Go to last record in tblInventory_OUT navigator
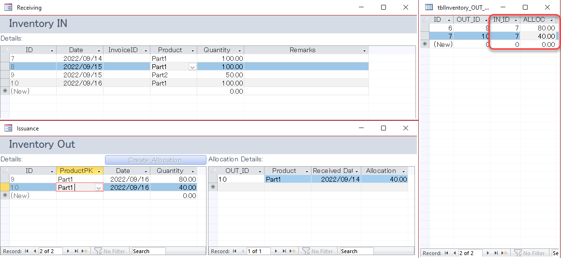 [x=496, y=253]
